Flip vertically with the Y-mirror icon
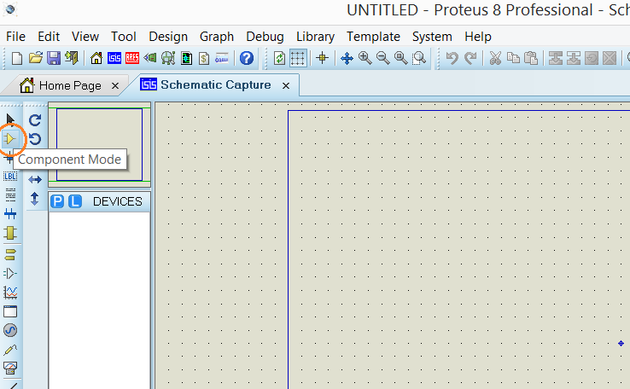 pyautogui.click(x=35, y=199)
